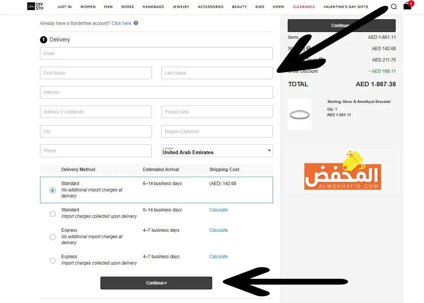Screen dimensions: 424x303
Task: Click Calculate for Standard import charges upon delivery
Action: (219, 210)
